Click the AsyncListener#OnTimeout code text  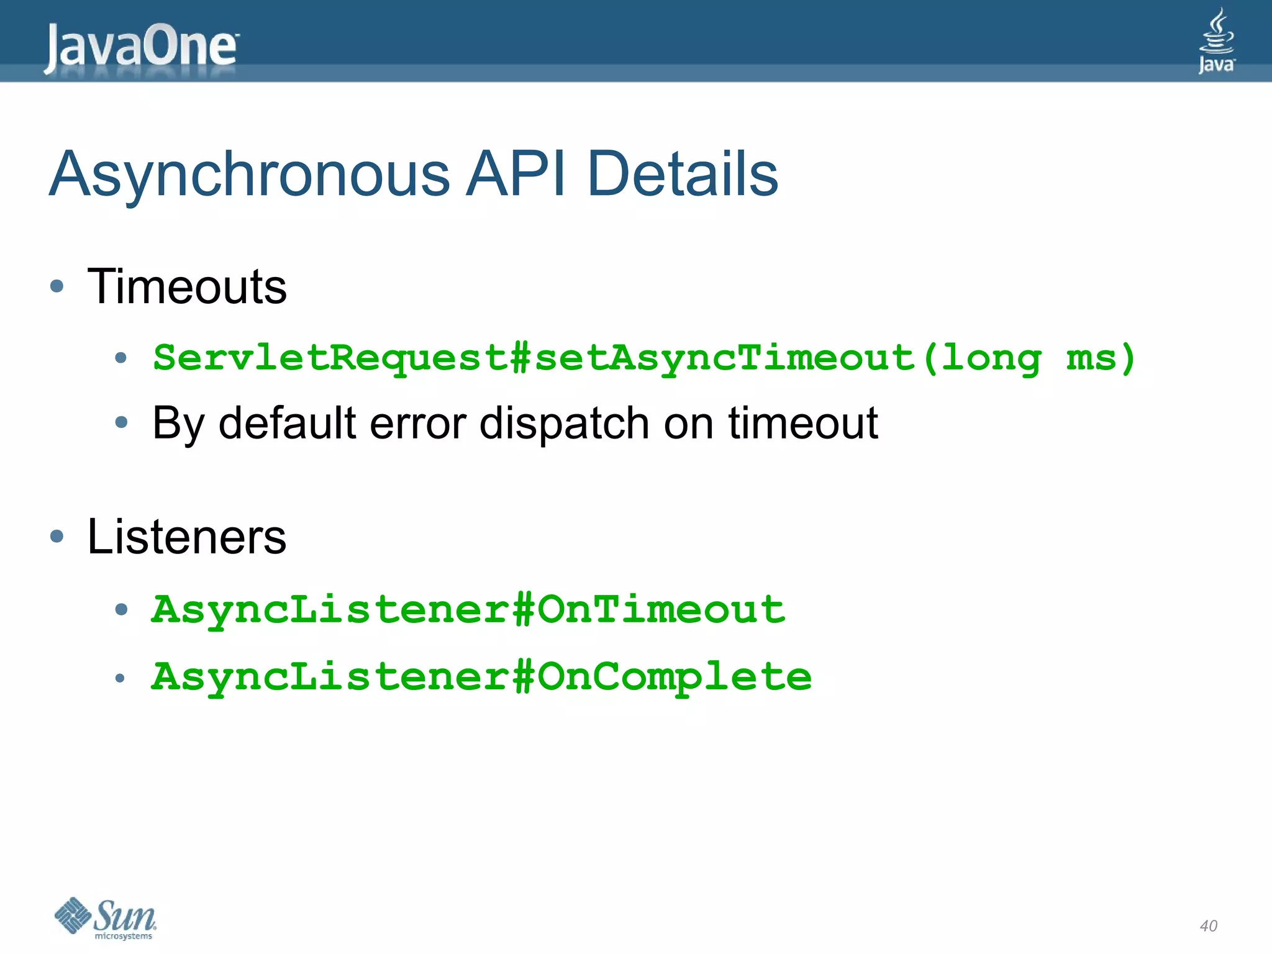pos(468,609)
